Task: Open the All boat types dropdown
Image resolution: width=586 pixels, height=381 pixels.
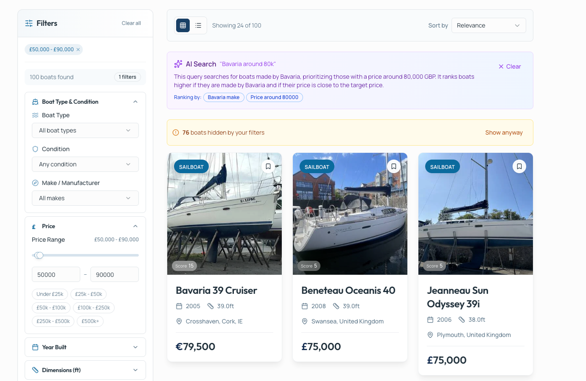Action: (x=85, y=130)
